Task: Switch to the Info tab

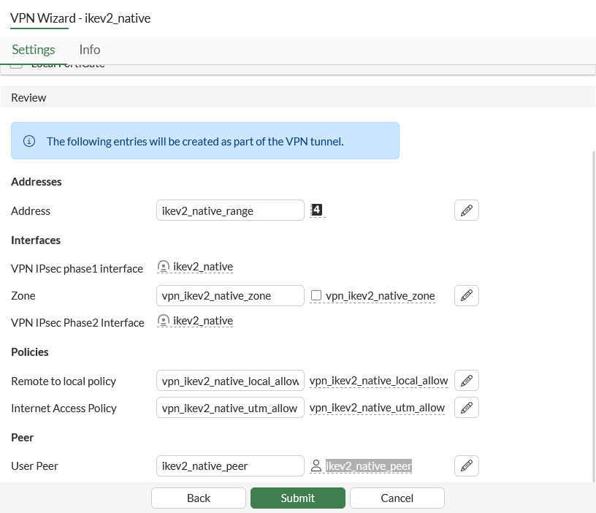Action: [90, 50]
